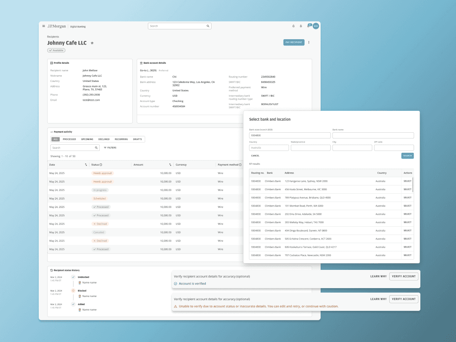This screenshot has height=342, width=456.
Task: Click the PAY RECIPIENT button
Action: click(294, 42)
